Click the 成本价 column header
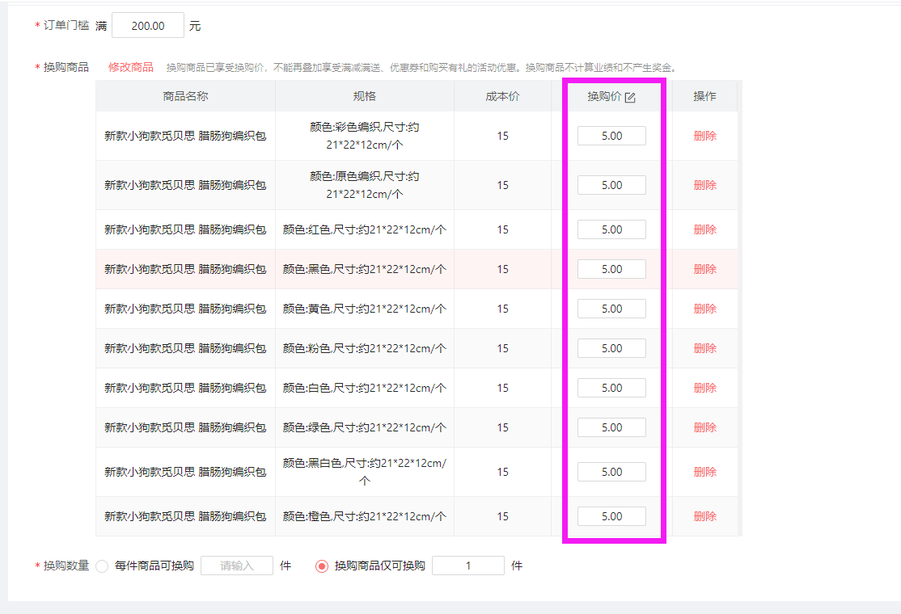The image size is (901, 614). point(502,96)
